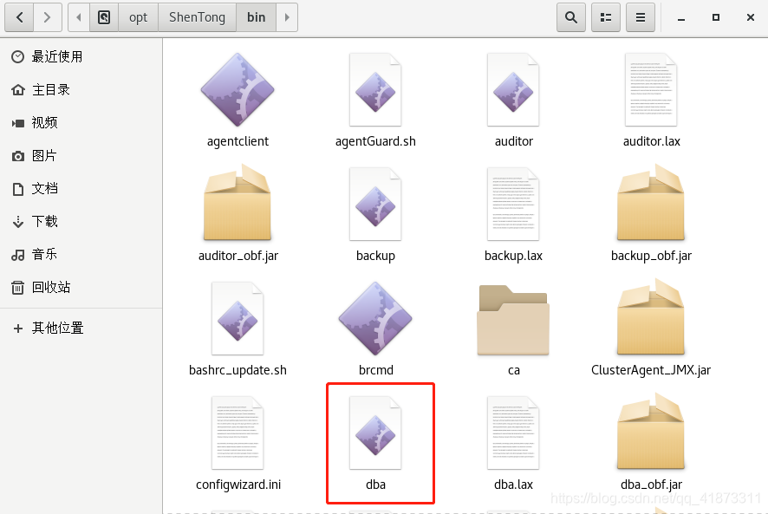Viewport: 768px width, 514px height.
Task: Click the configwizard.ini file name label
Action: (238, 485)
